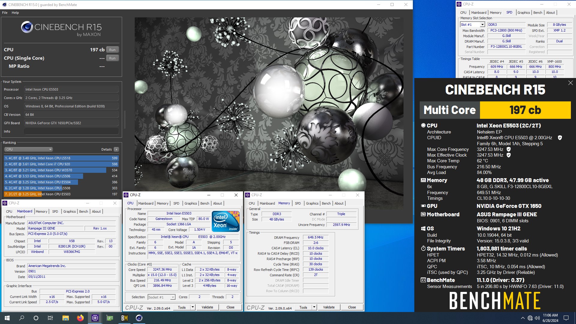This screenshot has height=324, width=576.
Task: Select ranking row Intel Core i7 CPU 920
Action: pos(61,164)
